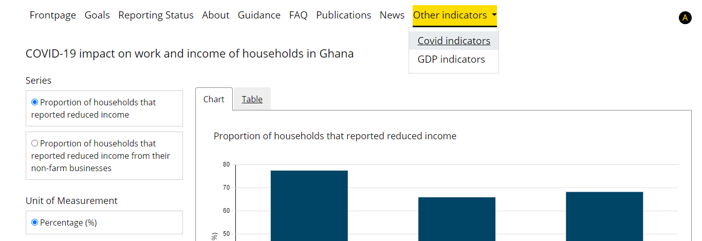The image size is (702, 241).
Task: Go to the News page
Action: click(x=392, y=15)
